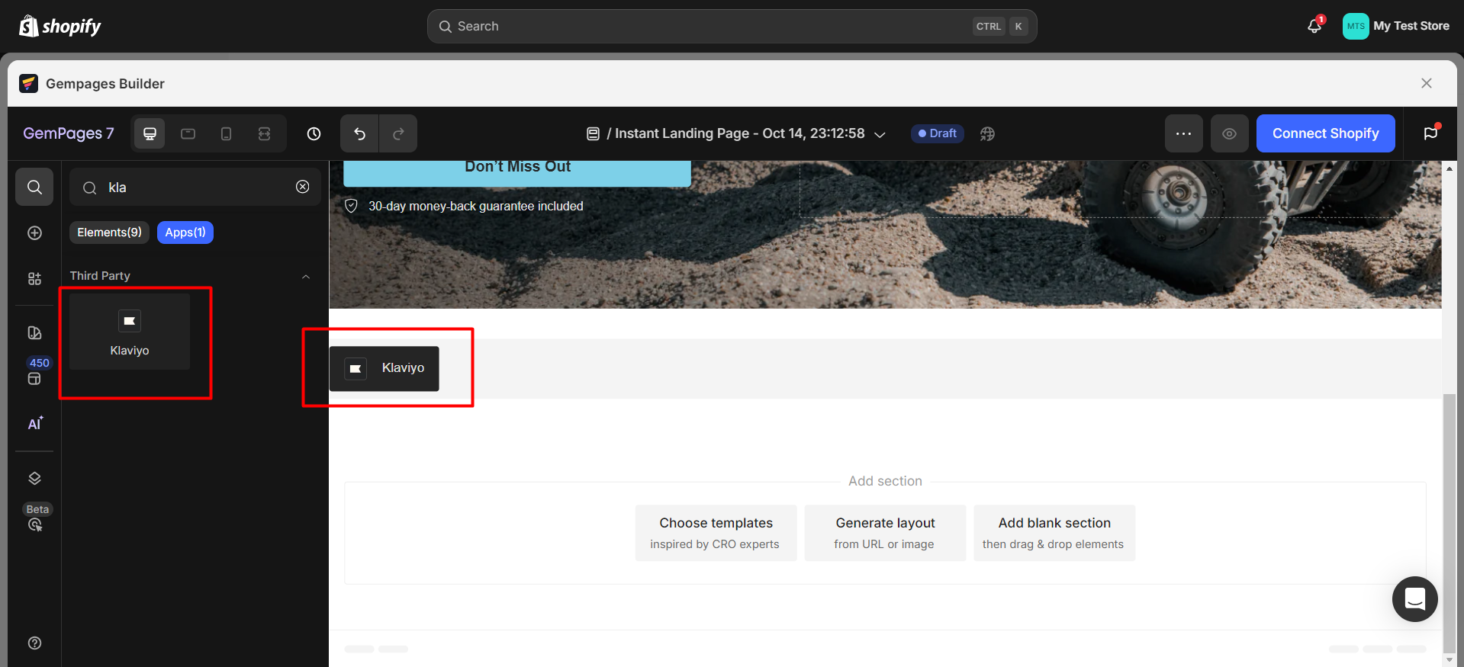Image resolution: width=1464 pixels, height=667 pixels.
Task: Open Shopify notifications bell
Action: 1314,26
